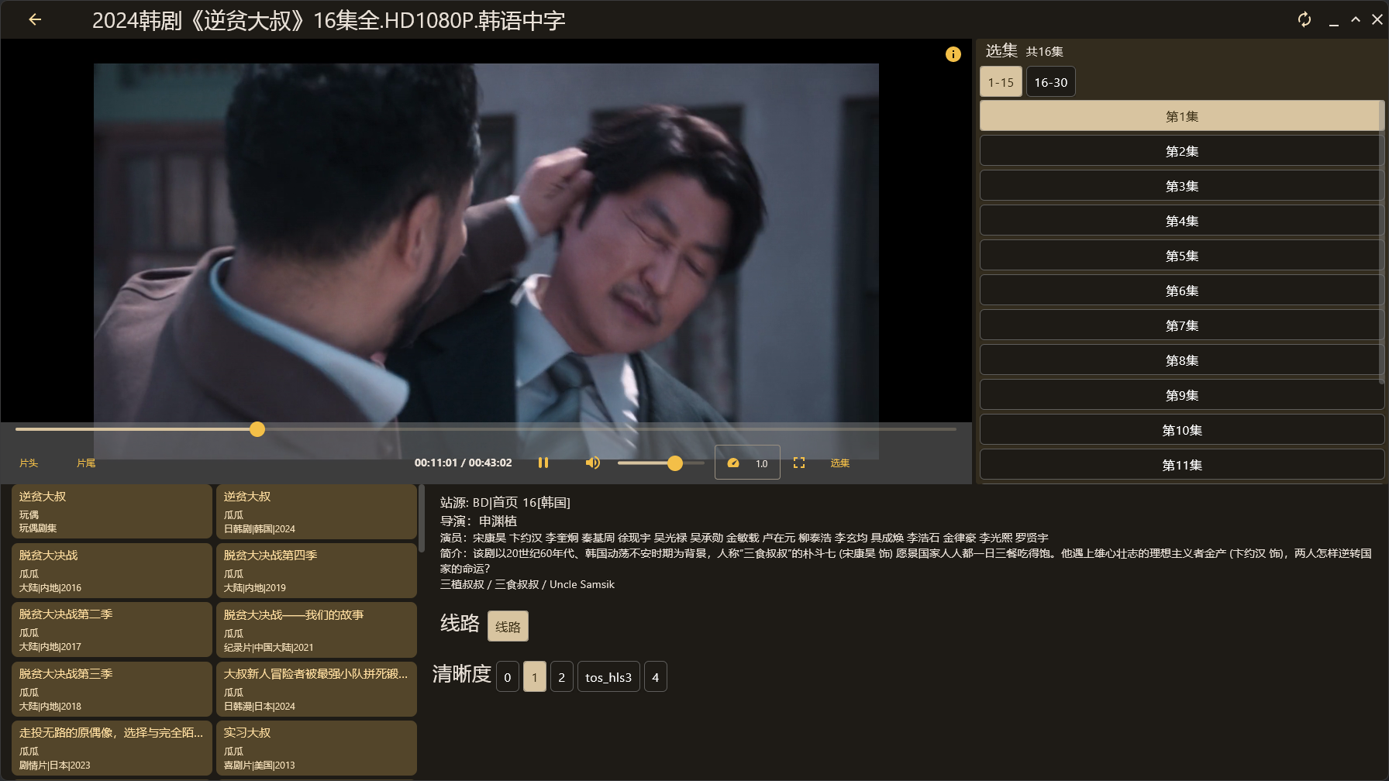Play episode 第6集
This screenshot has width=1389, height=781.
point(1181,291)
